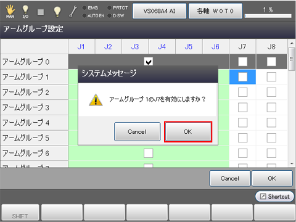The height and width of the screenshot is (222, 296).
Task: Click the gray stop square icon
Action: click(x=41, y=12)
